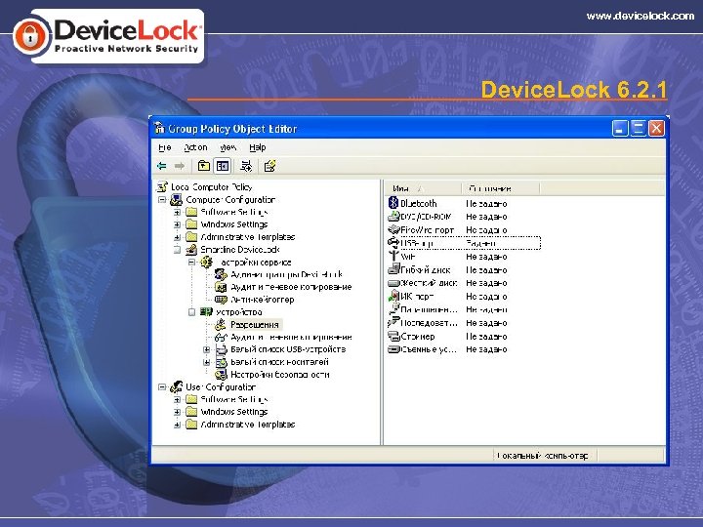Screen dimensions: 703x527
Task: Expand Administrative Templates under User Configuration
Action: pos(177,425)
